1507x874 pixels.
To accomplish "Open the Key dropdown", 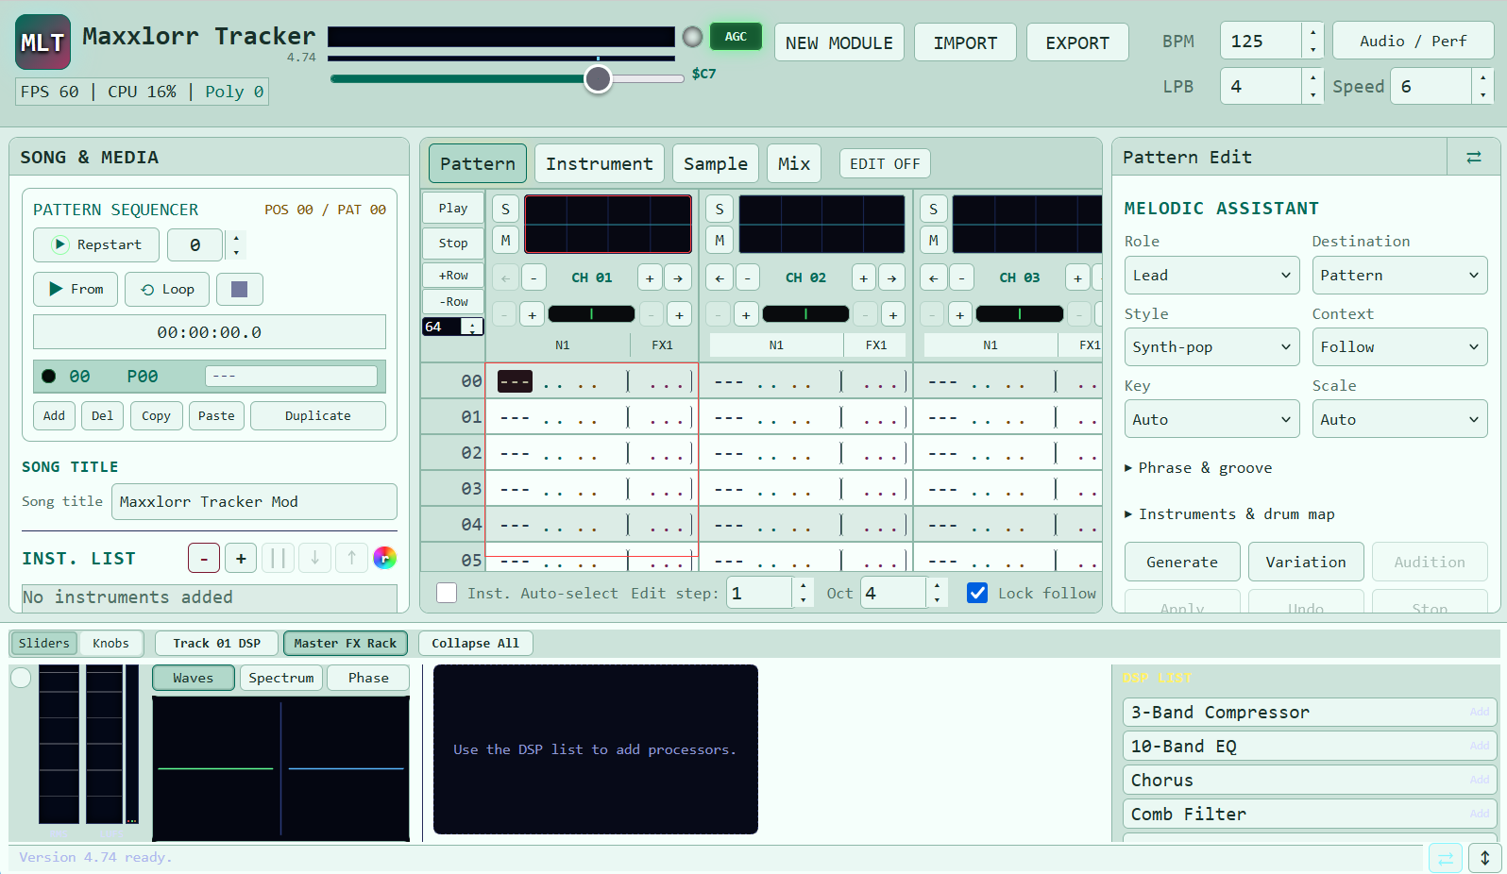I will (x=1211, y=419).
